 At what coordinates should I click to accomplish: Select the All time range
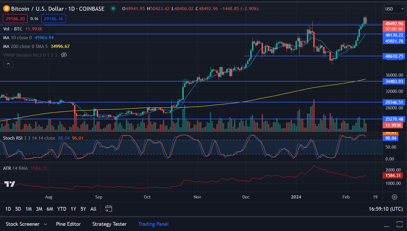click(93, 209)
